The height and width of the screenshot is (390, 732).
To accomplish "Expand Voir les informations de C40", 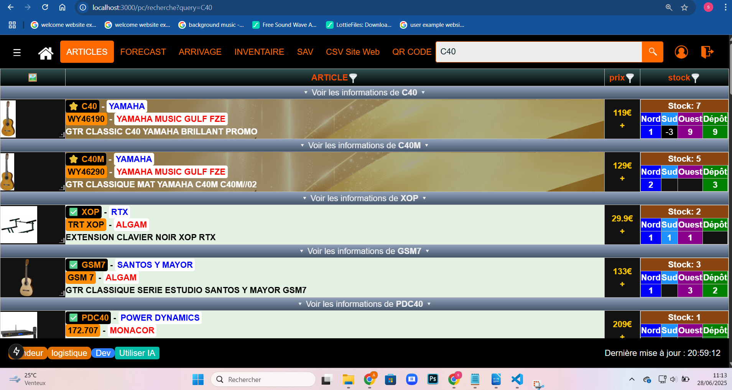I will click(x=364, y=93).
